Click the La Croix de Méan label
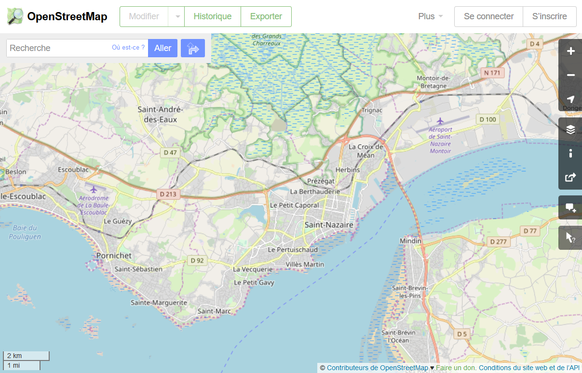 click(366, 151)
